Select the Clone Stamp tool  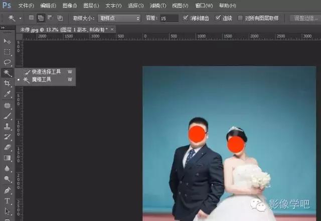pyautogui.click(x=7, y=127)
